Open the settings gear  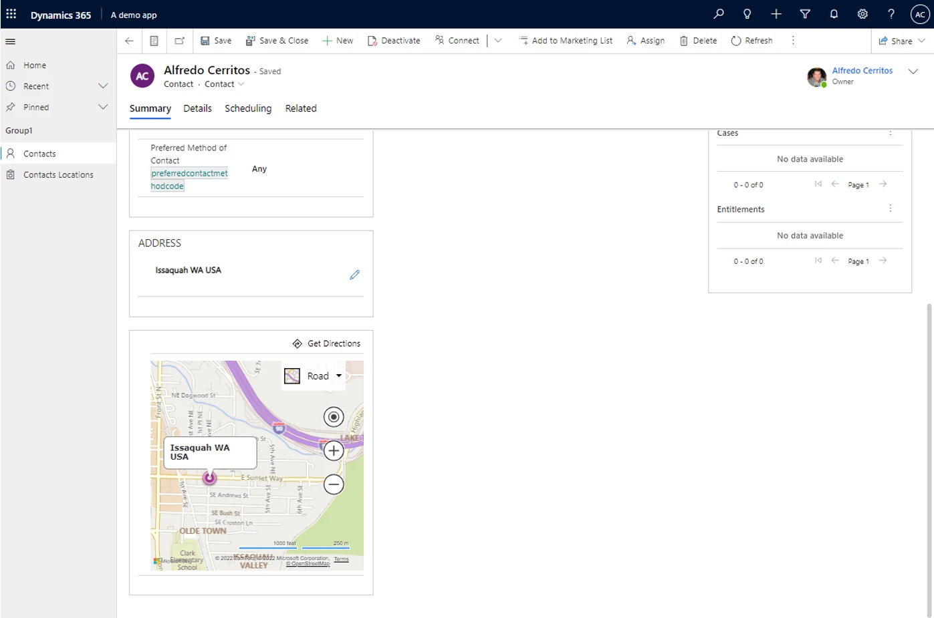[x=862, y=13]
